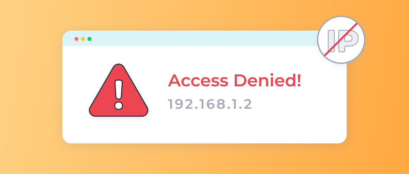Close window with red dot
409x174 pixels.
76,39
